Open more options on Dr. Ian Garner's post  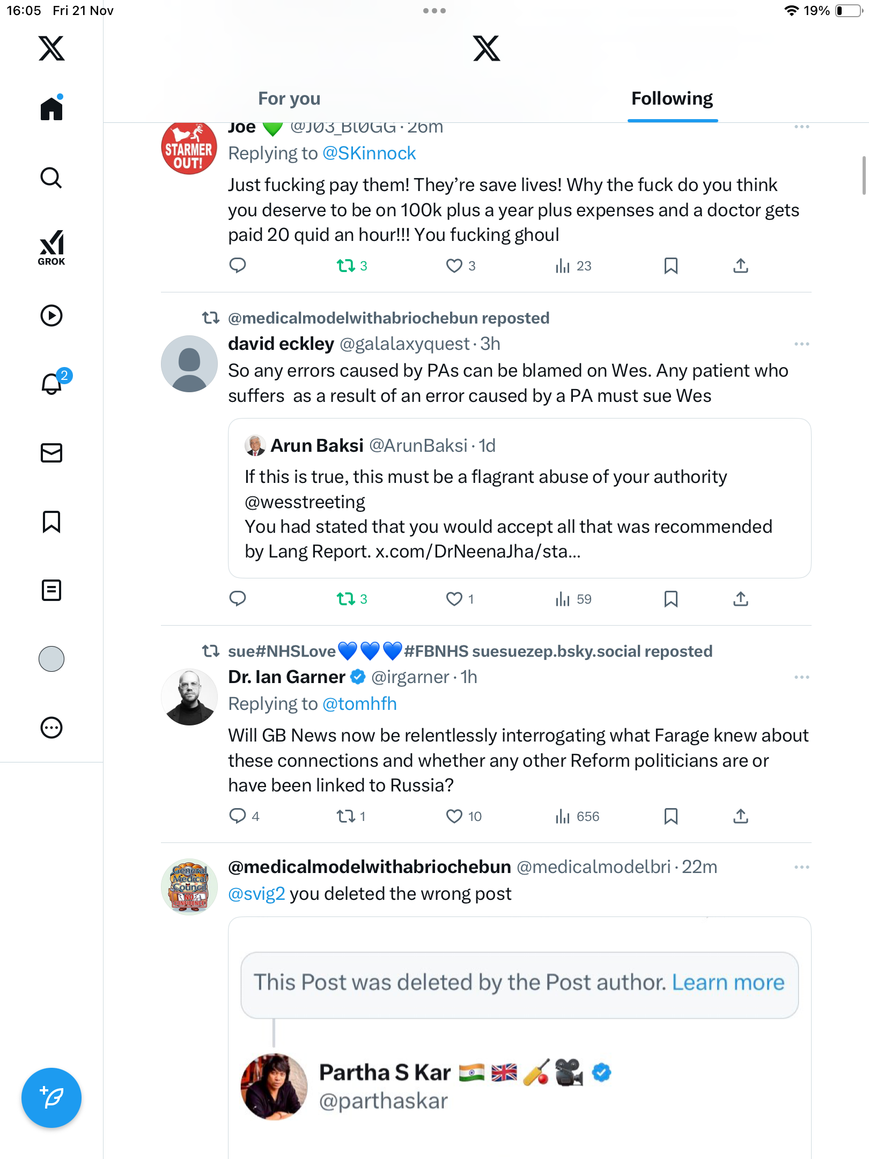801,677
